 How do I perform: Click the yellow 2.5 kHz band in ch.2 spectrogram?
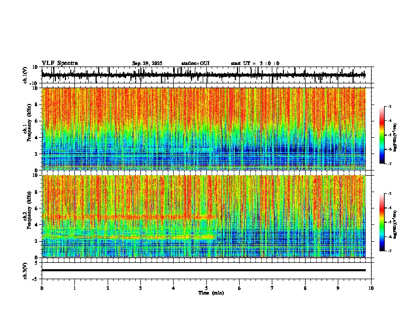pos(128,237)
